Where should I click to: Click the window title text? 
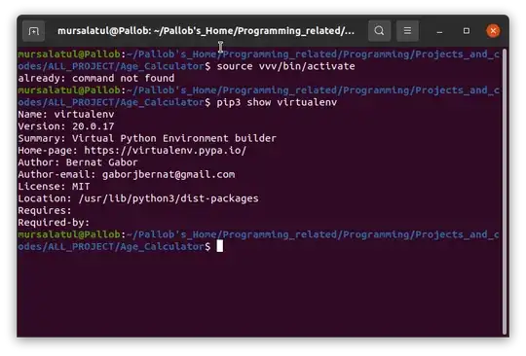pos(206,31)
